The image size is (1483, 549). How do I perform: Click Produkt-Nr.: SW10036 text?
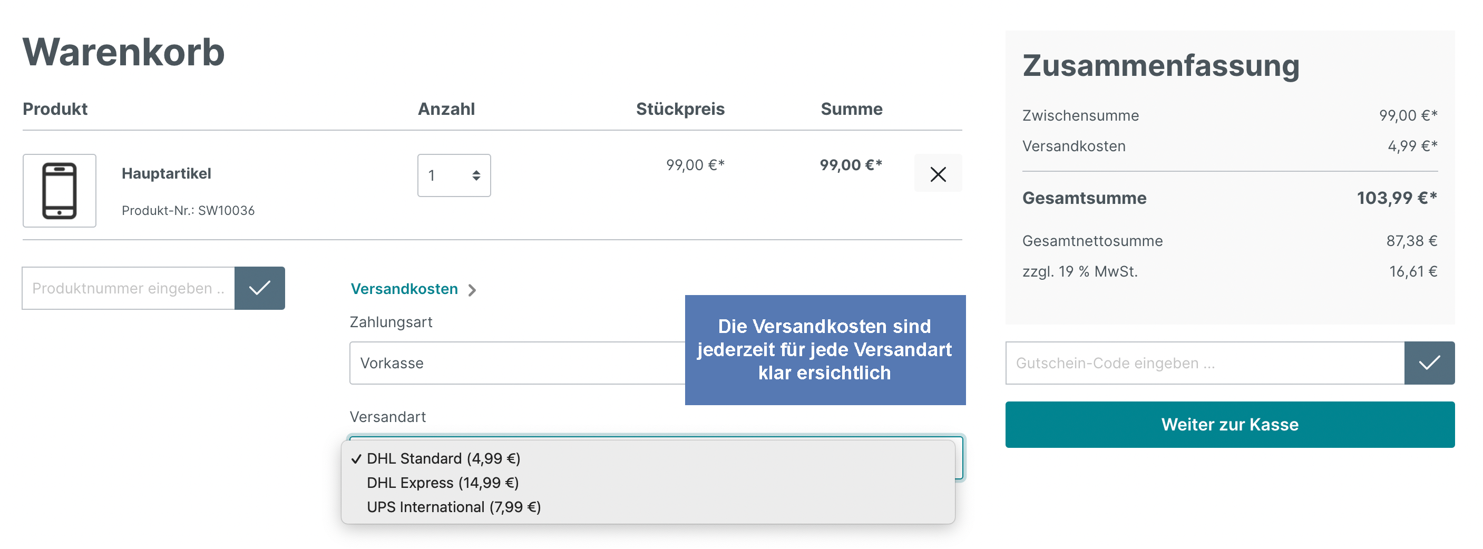pos(188,210)
